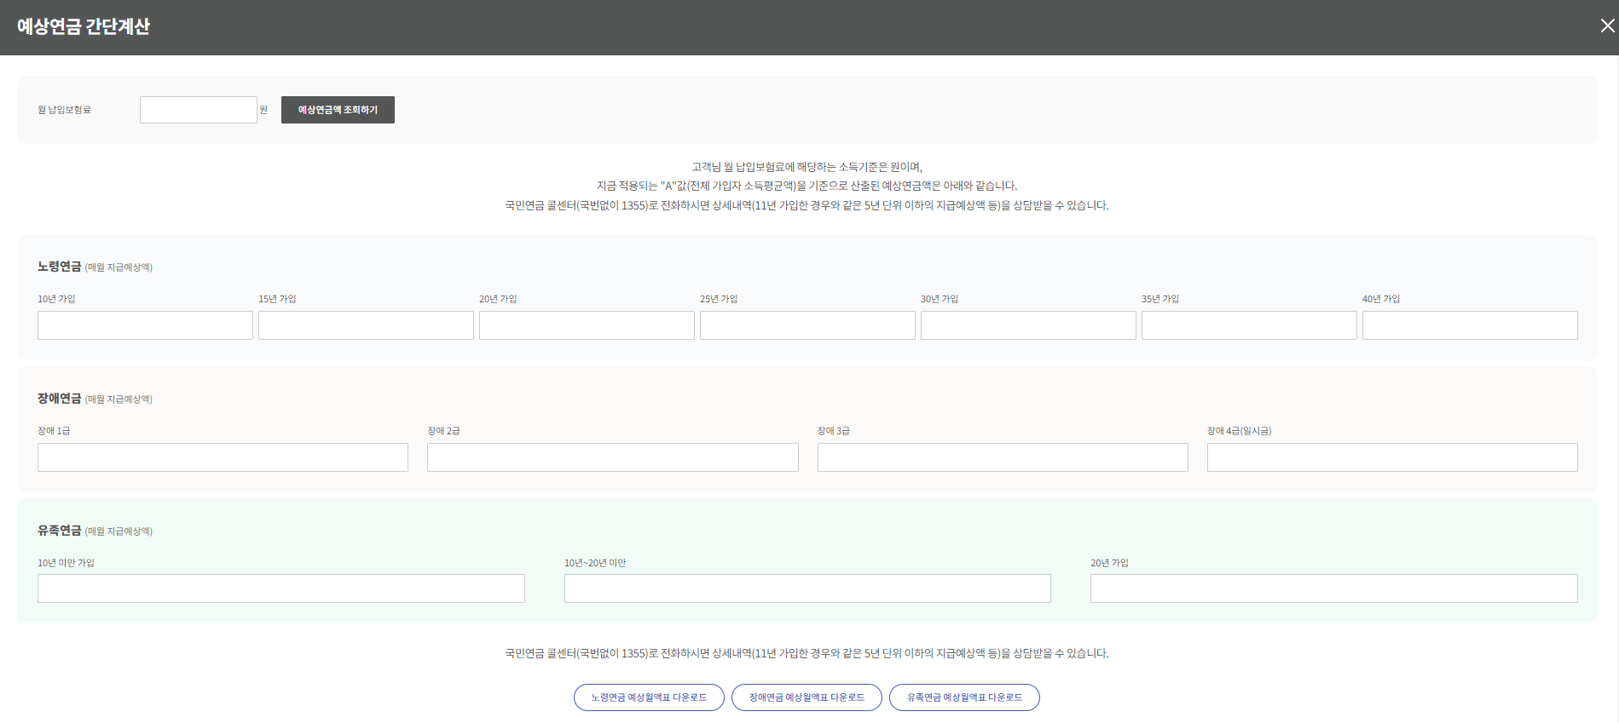
Task: Click the 40년 가입 label
Action: [x=1381, y=299]
